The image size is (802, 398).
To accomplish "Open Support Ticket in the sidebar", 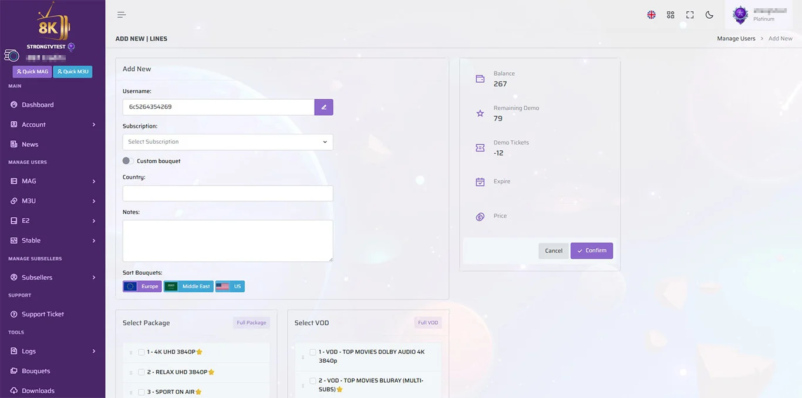I will (43, 315).
